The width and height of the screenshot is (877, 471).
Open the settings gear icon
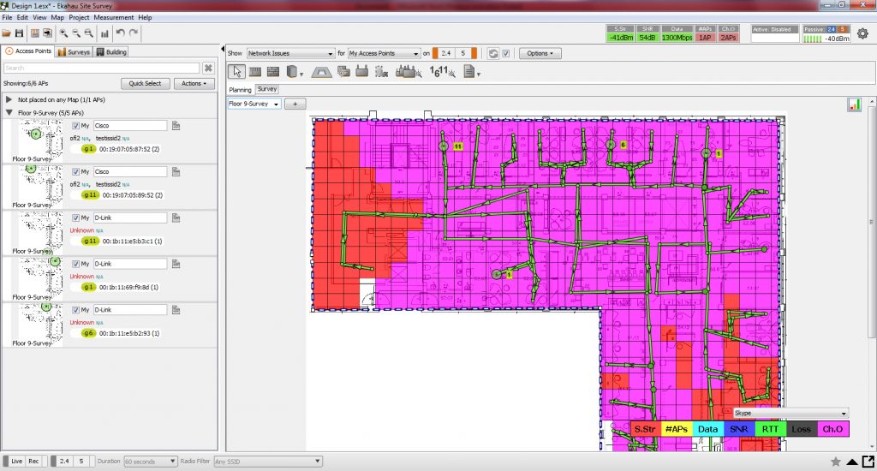[x=862, y=33]
